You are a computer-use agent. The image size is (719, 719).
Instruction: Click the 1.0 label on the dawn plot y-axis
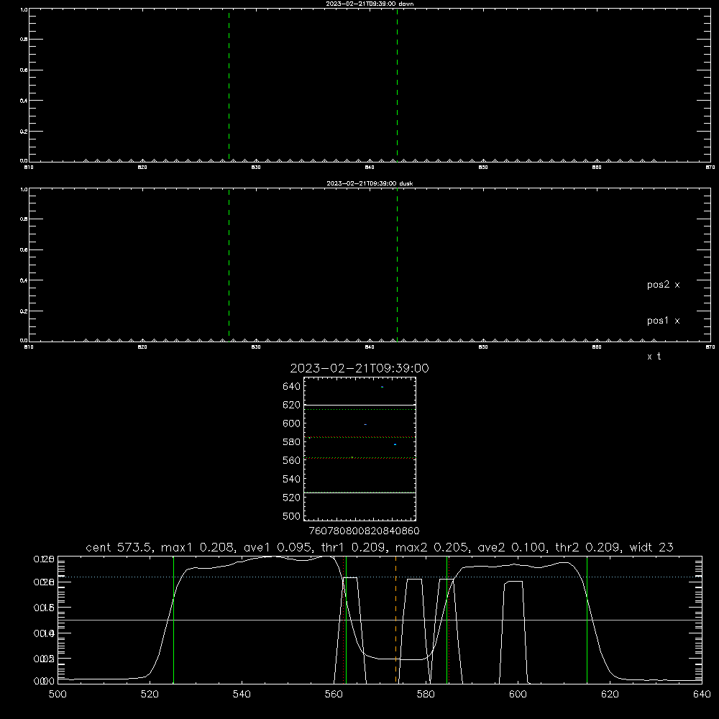(x=24, y=9)
